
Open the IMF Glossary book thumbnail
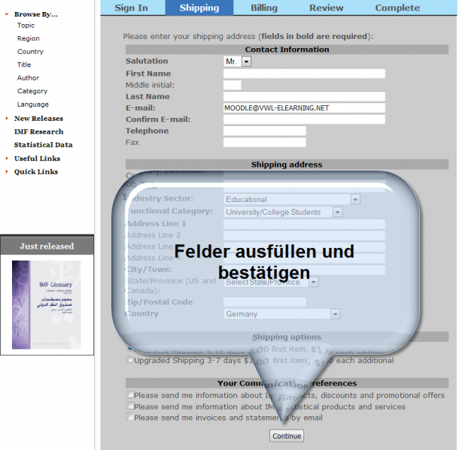tap(47, 304)
